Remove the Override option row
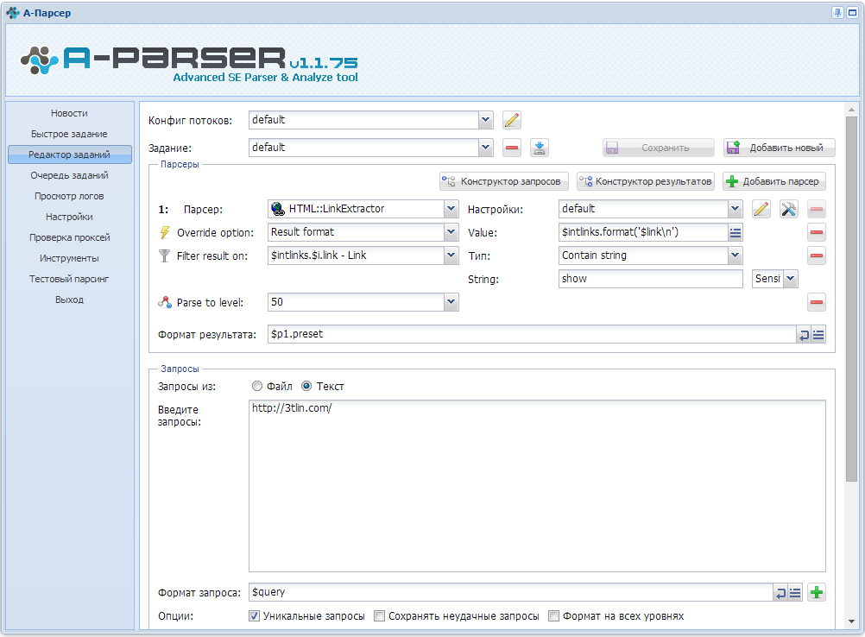The height and width of the screenshot is (637, 865). [817, 232]
